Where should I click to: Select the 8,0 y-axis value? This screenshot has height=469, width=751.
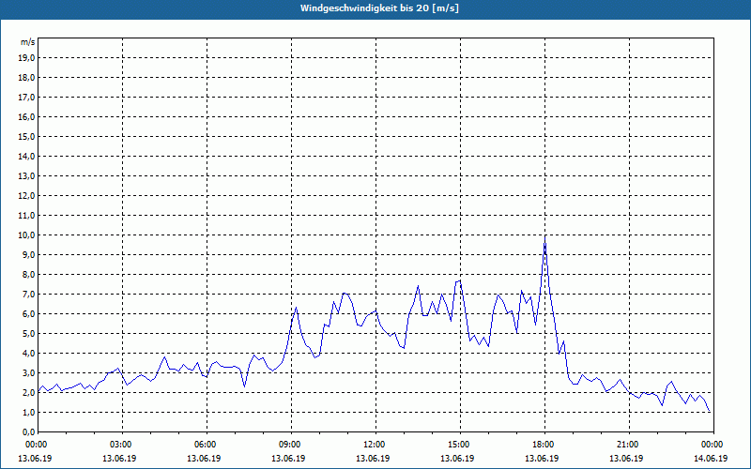click(x=28, y=275)
